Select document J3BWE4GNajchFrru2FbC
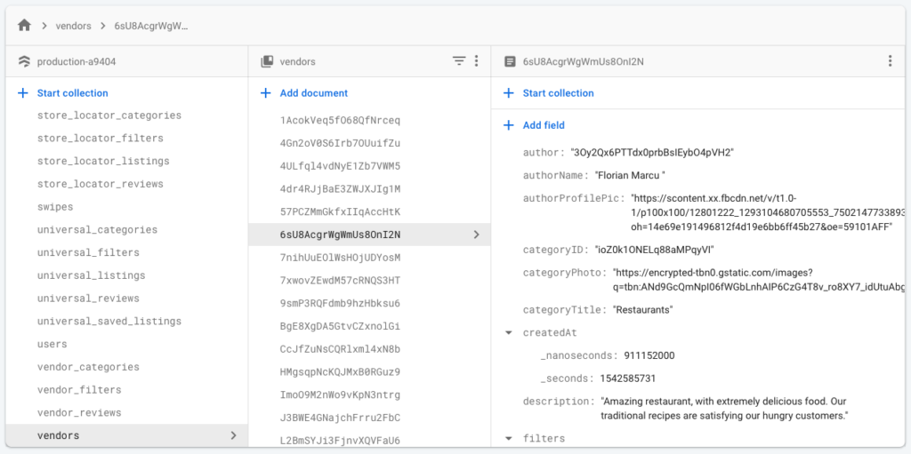The height and width of the screenshot is (454, 911). point(340,418)
